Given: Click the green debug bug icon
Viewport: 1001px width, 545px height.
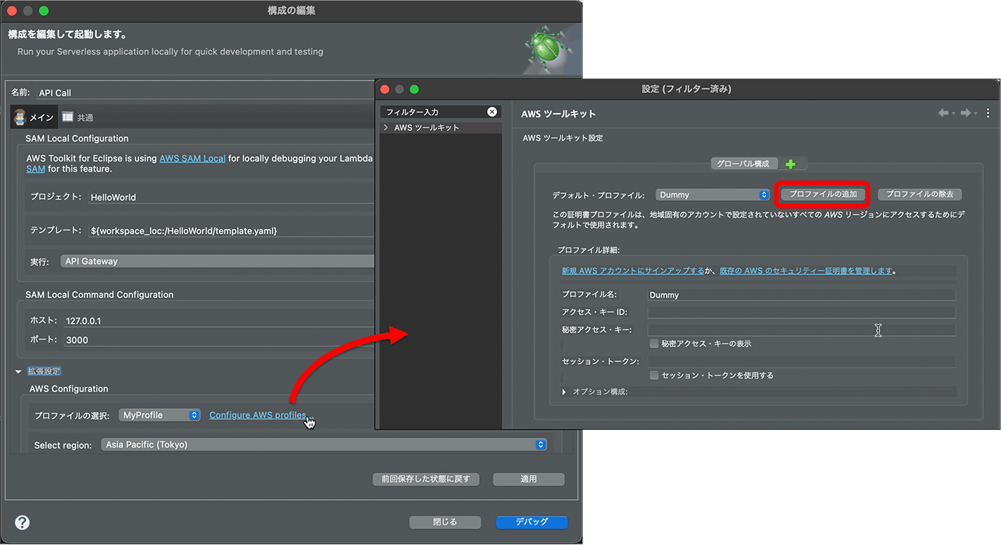Looking at the screenshot, I should 548,48.
